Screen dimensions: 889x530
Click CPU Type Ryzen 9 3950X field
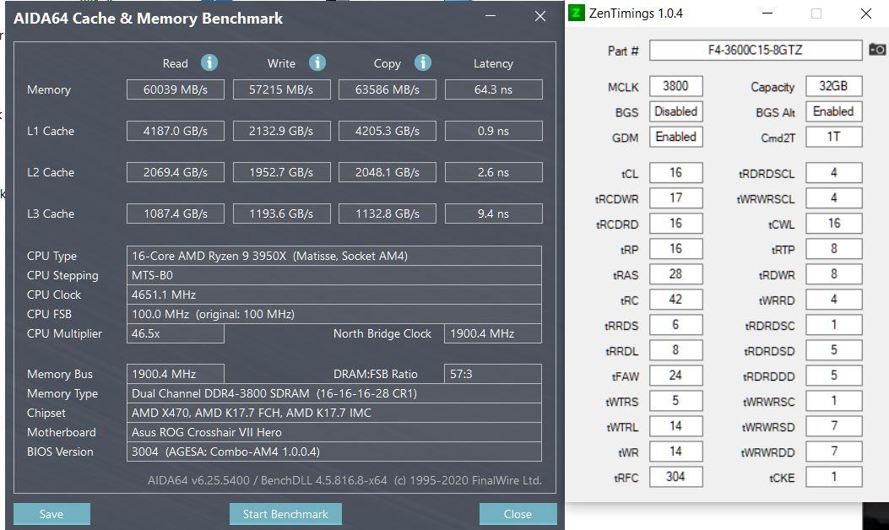334,256
